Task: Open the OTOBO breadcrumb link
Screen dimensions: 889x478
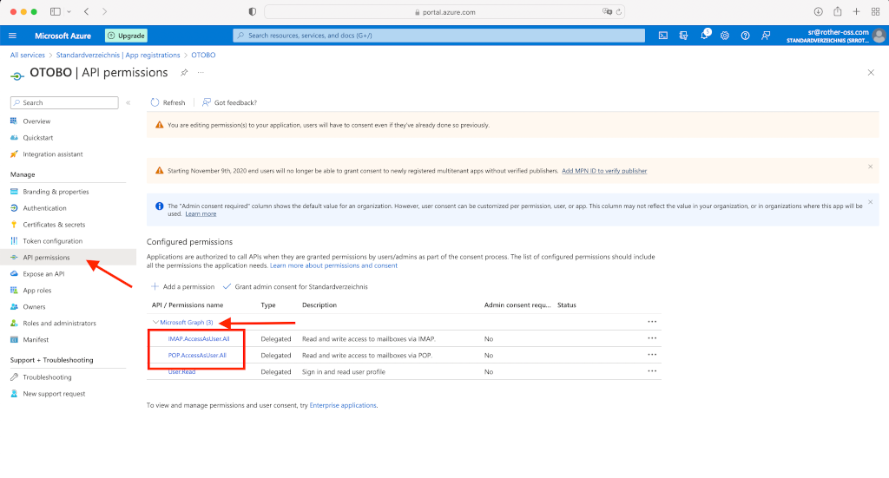Action: click(203, 55)
